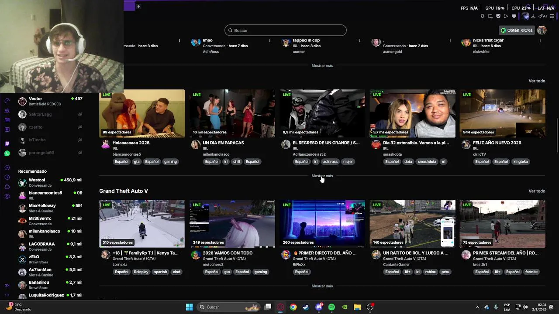The width and height of the screenshot is (559, 314).
Task: Click the 'Obtén KICKs' button
Action: 517,30
